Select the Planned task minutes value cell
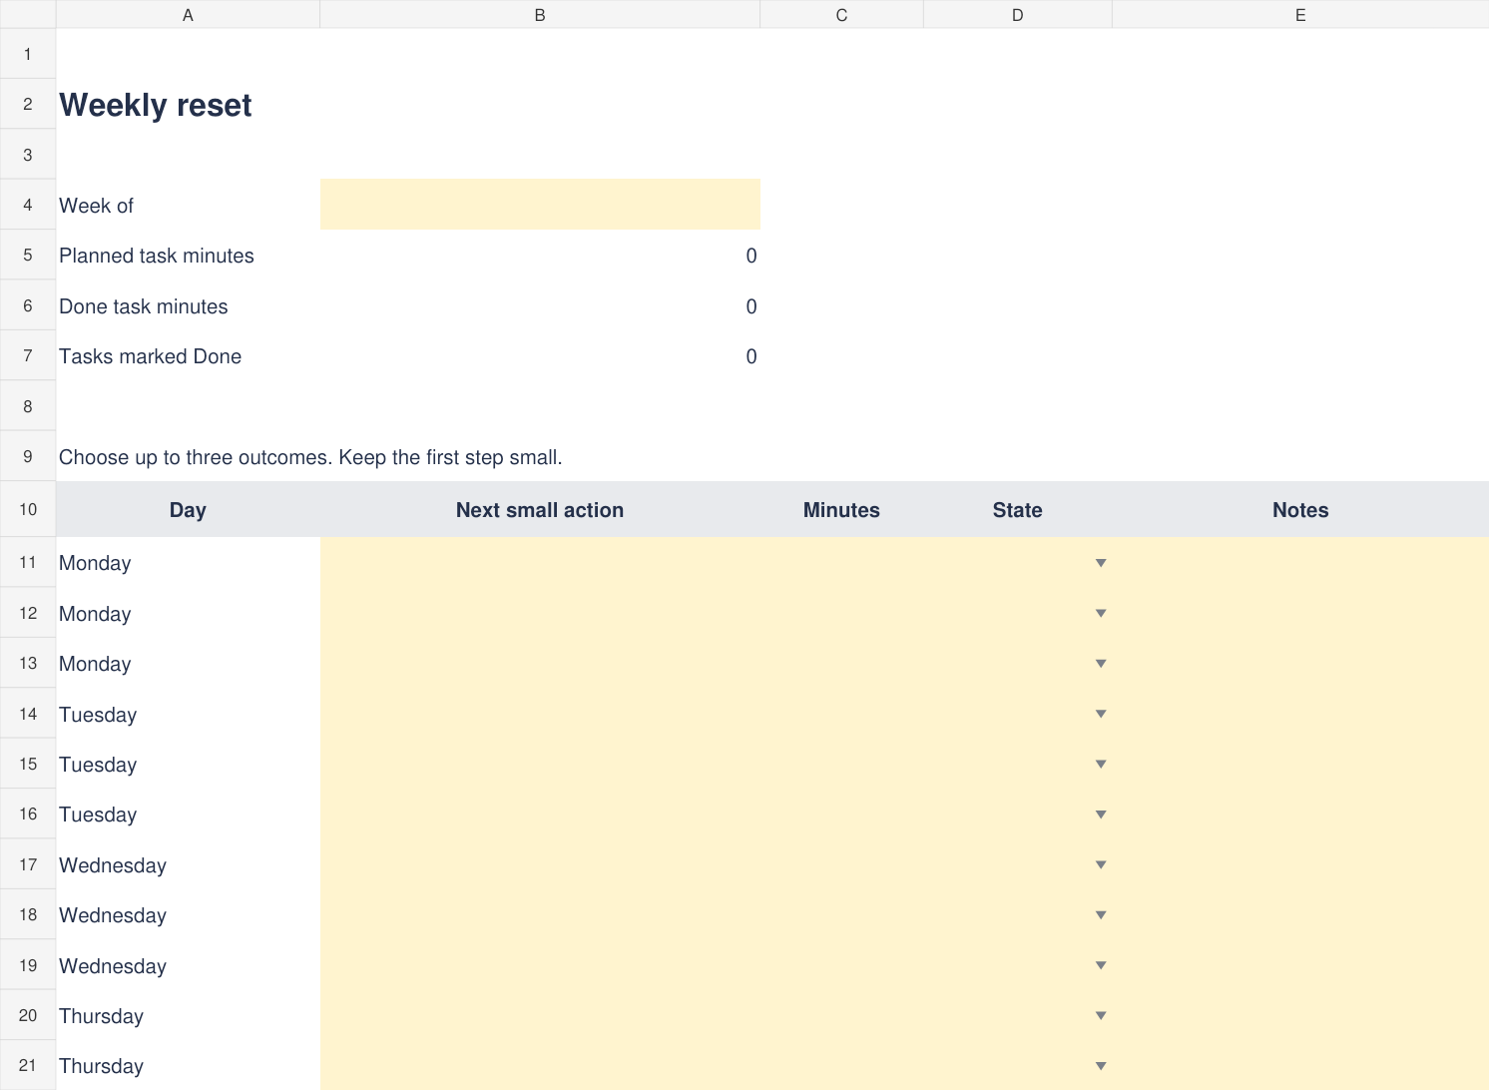1489x1090 pixels. 540,256
